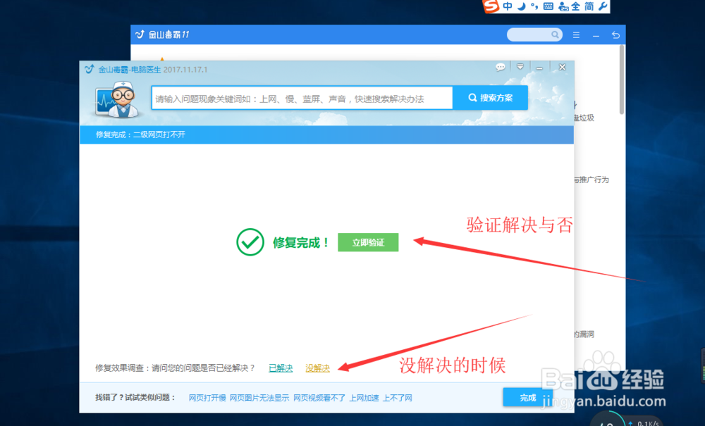Click the 搜索方案 button
The width and height of the screenshot is (705, 426).
[491, 98]
